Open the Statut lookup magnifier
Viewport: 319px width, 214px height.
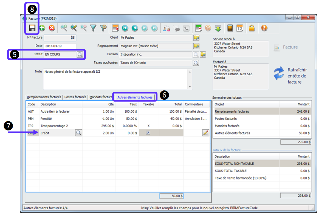(x=80, y=55)
